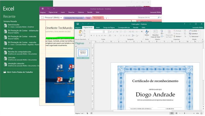Click Localizar find icon in Publisher
The image size is (205, 116).
(x=190, y=31)
